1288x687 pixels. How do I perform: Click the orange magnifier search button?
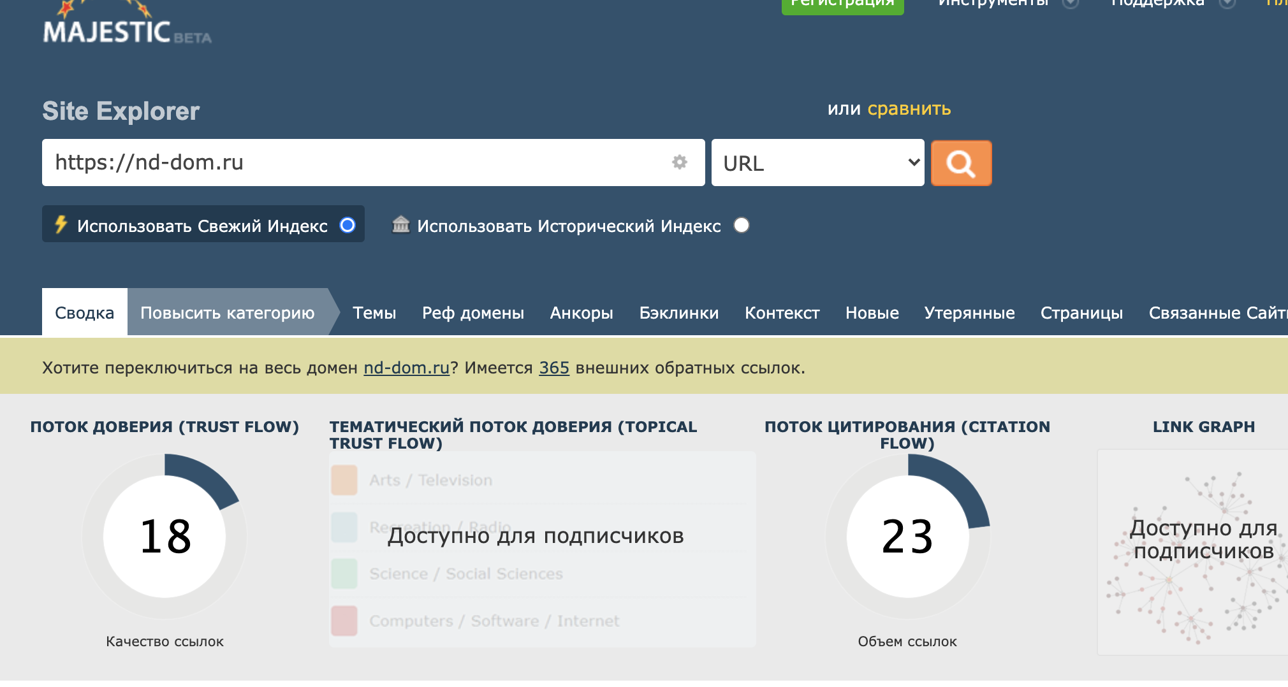[x=961, y=163]
